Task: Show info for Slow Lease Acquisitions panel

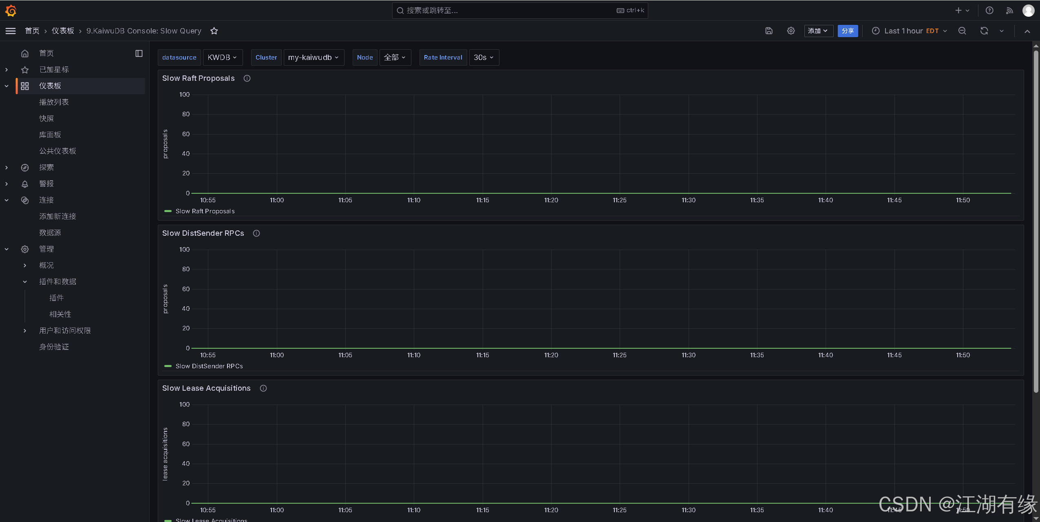Action: tap(263, 388)
